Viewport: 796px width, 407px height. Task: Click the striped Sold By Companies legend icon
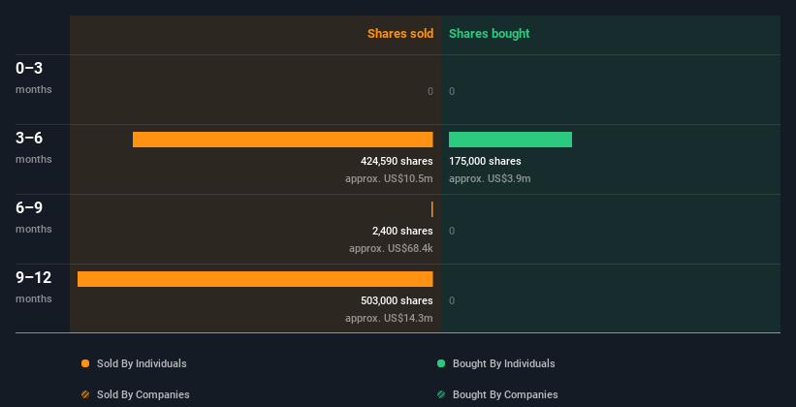click(x=85, y=394)
